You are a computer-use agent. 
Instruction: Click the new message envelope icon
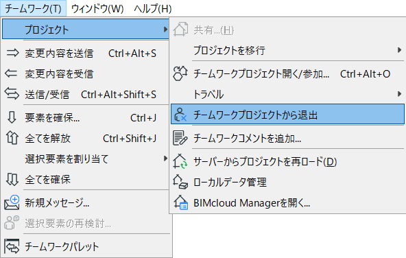tap(12, 202)
